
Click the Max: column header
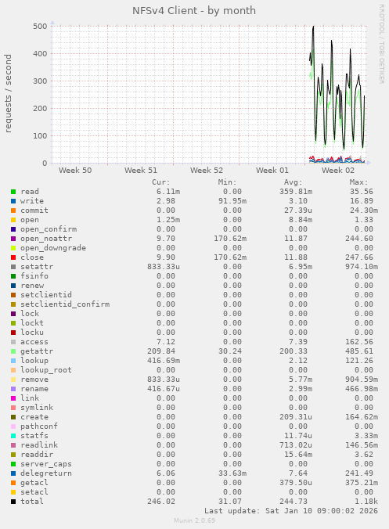(x=359, y=182)
